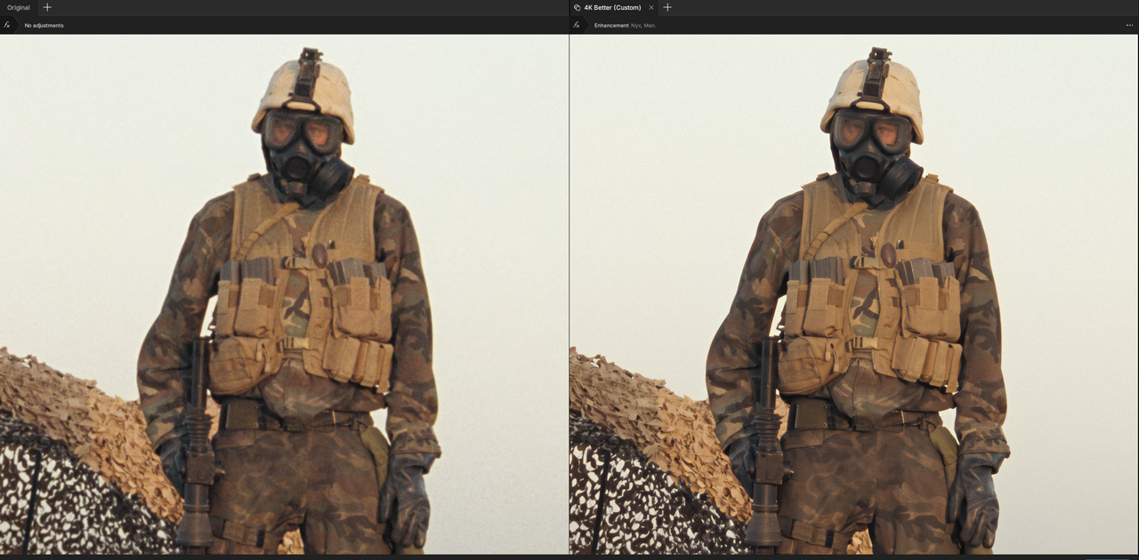Open the three-dot more options menu
The height and width of the screenshot is (560, 1139).
click(1129, 25)
